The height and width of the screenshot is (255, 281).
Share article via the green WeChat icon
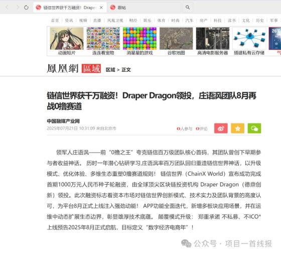[x=254, y=128]
